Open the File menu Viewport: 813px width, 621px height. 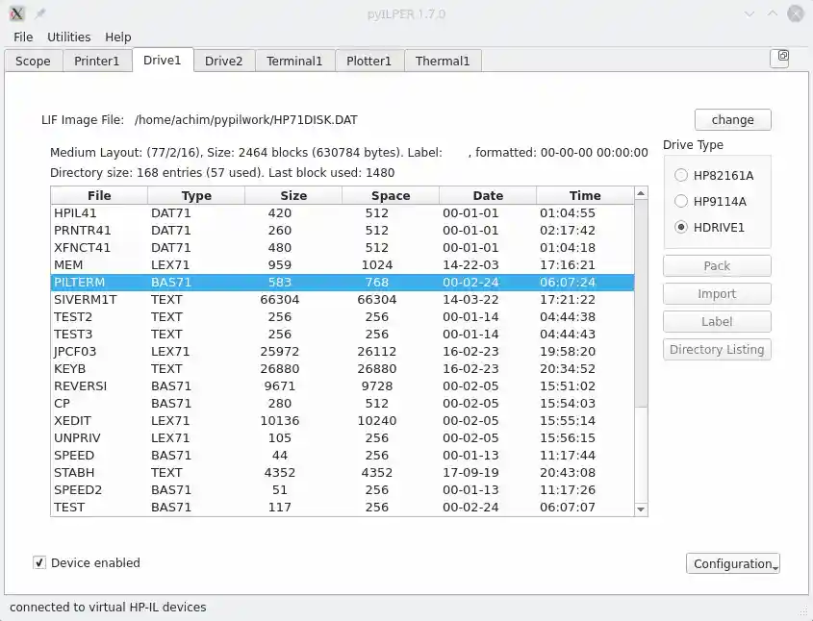(x=23, y=37)
